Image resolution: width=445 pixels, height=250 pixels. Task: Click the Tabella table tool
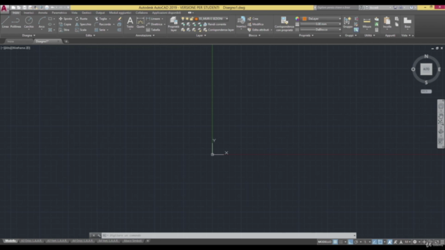coord(153,30)
